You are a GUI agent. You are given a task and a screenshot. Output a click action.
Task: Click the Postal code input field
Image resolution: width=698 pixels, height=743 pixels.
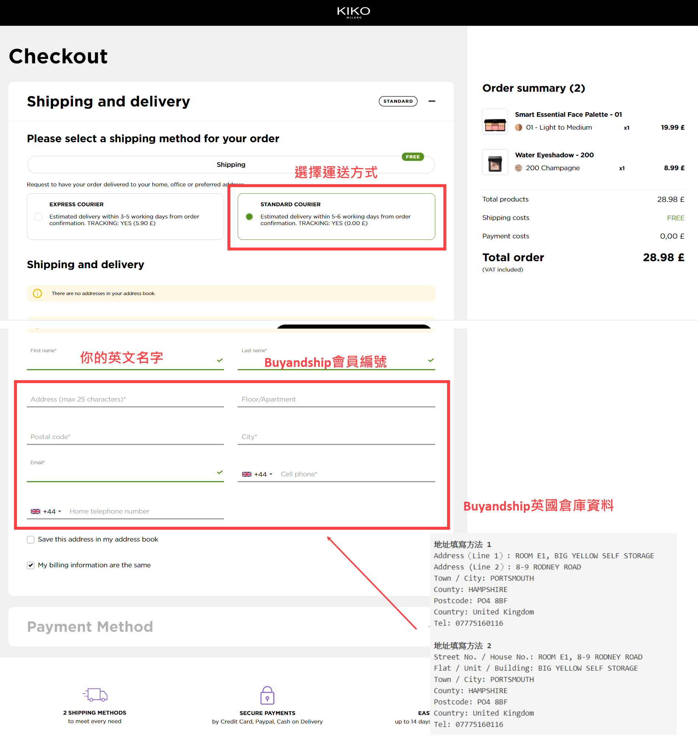[125, 437]
